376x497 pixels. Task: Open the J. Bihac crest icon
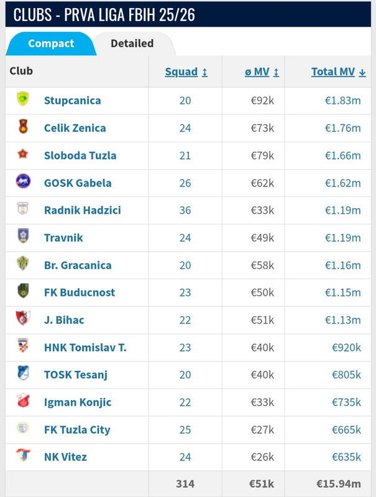(23, 318)
